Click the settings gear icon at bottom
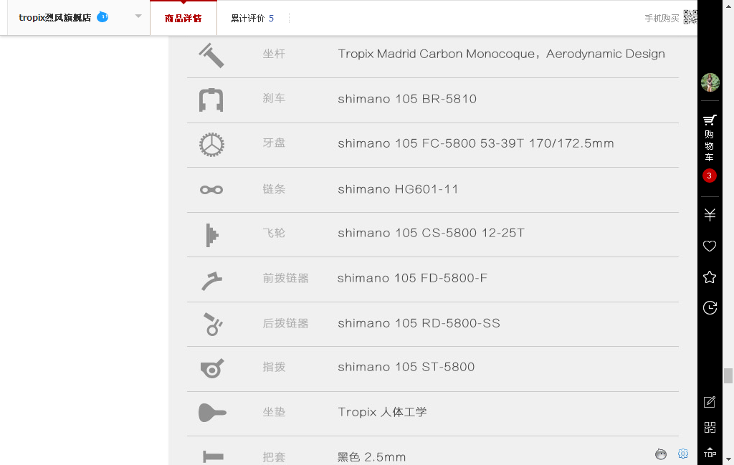 (x=683, y=454)
